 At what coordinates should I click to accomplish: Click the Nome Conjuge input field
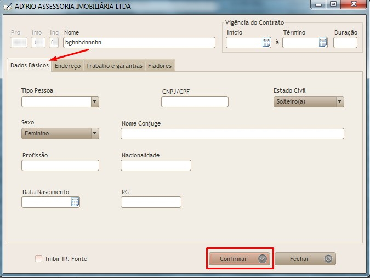(x=232, y=134)
